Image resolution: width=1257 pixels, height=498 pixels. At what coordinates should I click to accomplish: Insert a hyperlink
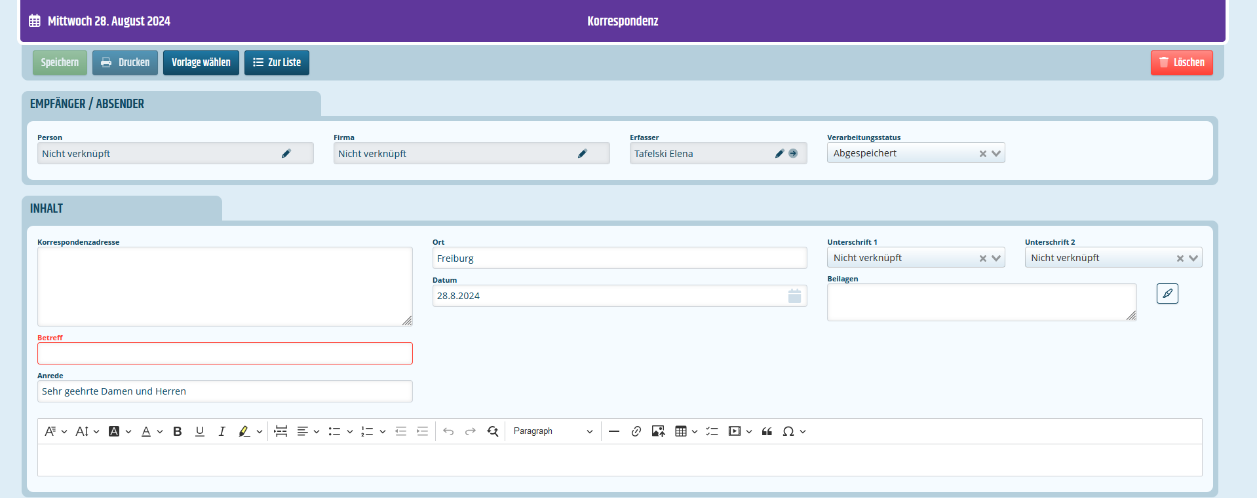636,431
